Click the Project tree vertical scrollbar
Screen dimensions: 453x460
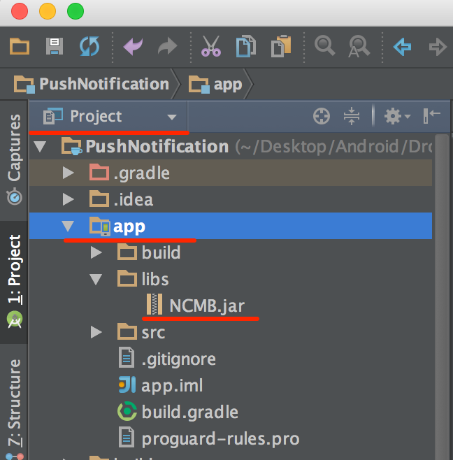coord(442,297)
